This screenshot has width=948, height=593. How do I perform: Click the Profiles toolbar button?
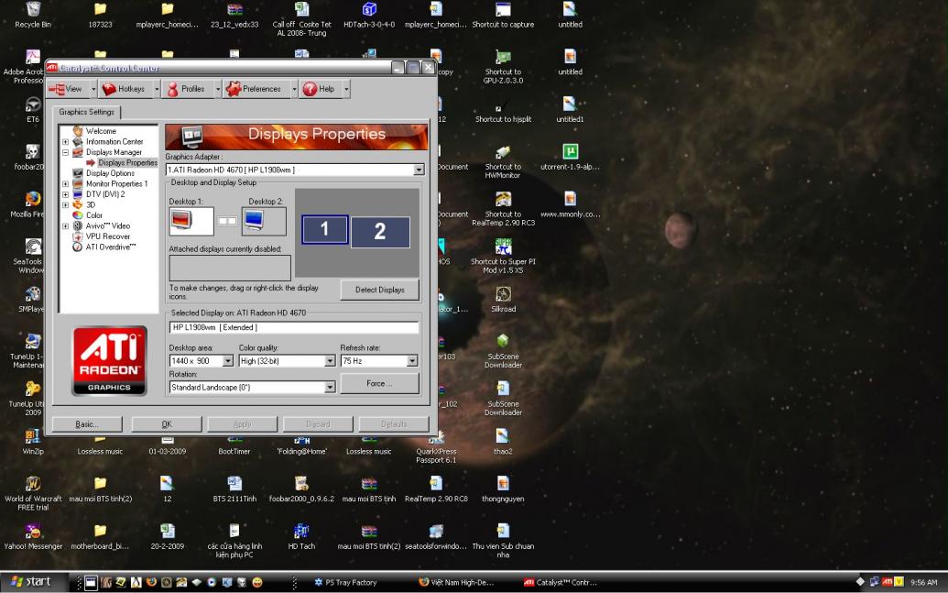tap(188, 90)
